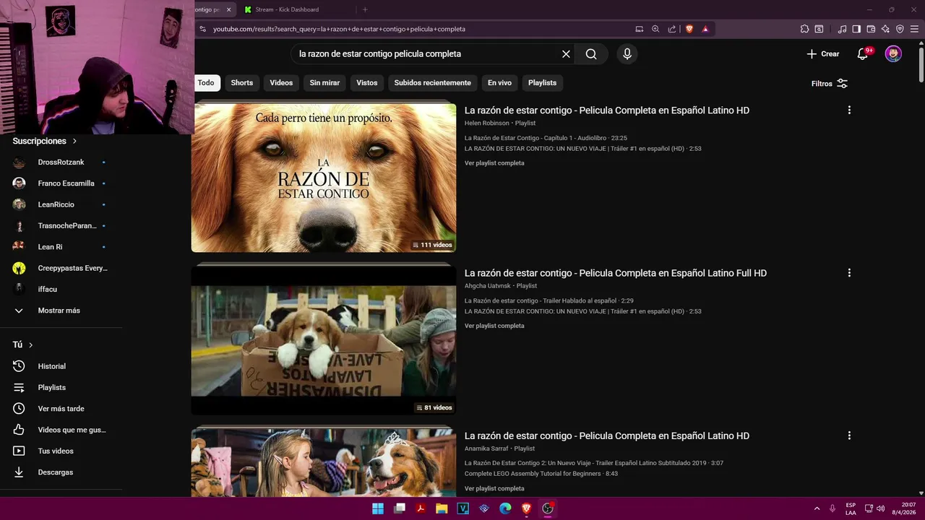Open the DrossRotzank subscription
The width and height of the screenshot is (925, 520).
tap(61, 162)
